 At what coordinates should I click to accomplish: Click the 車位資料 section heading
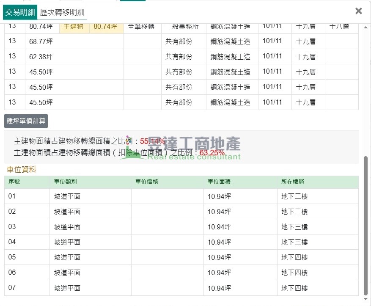(x=22, y=170)
